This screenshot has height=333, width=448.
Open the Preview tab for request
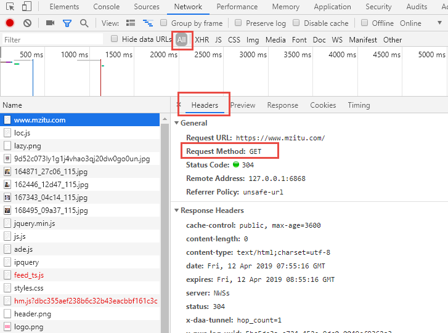(x=243, y=105)
